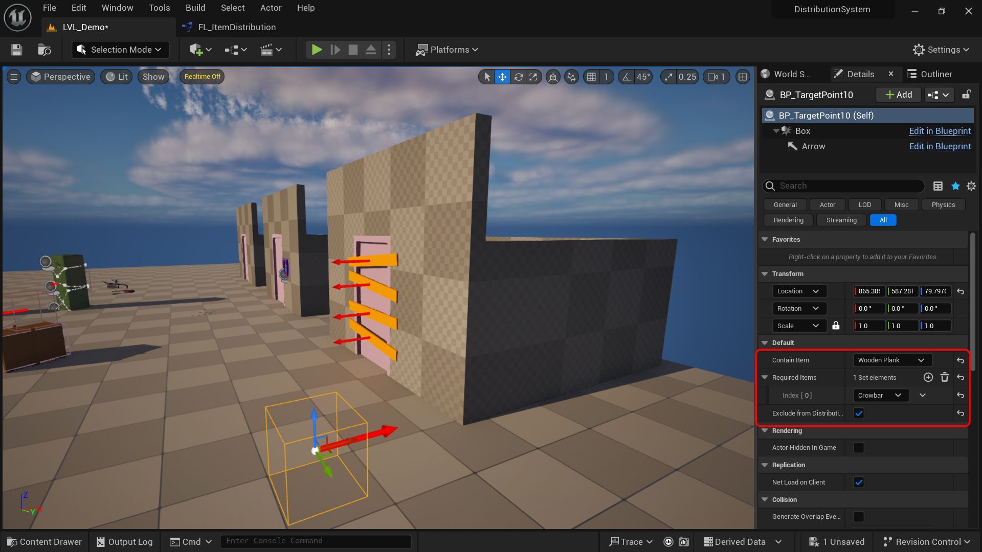
Task: Activate the Rotate gizmo tool
Action: pos(518,77)
